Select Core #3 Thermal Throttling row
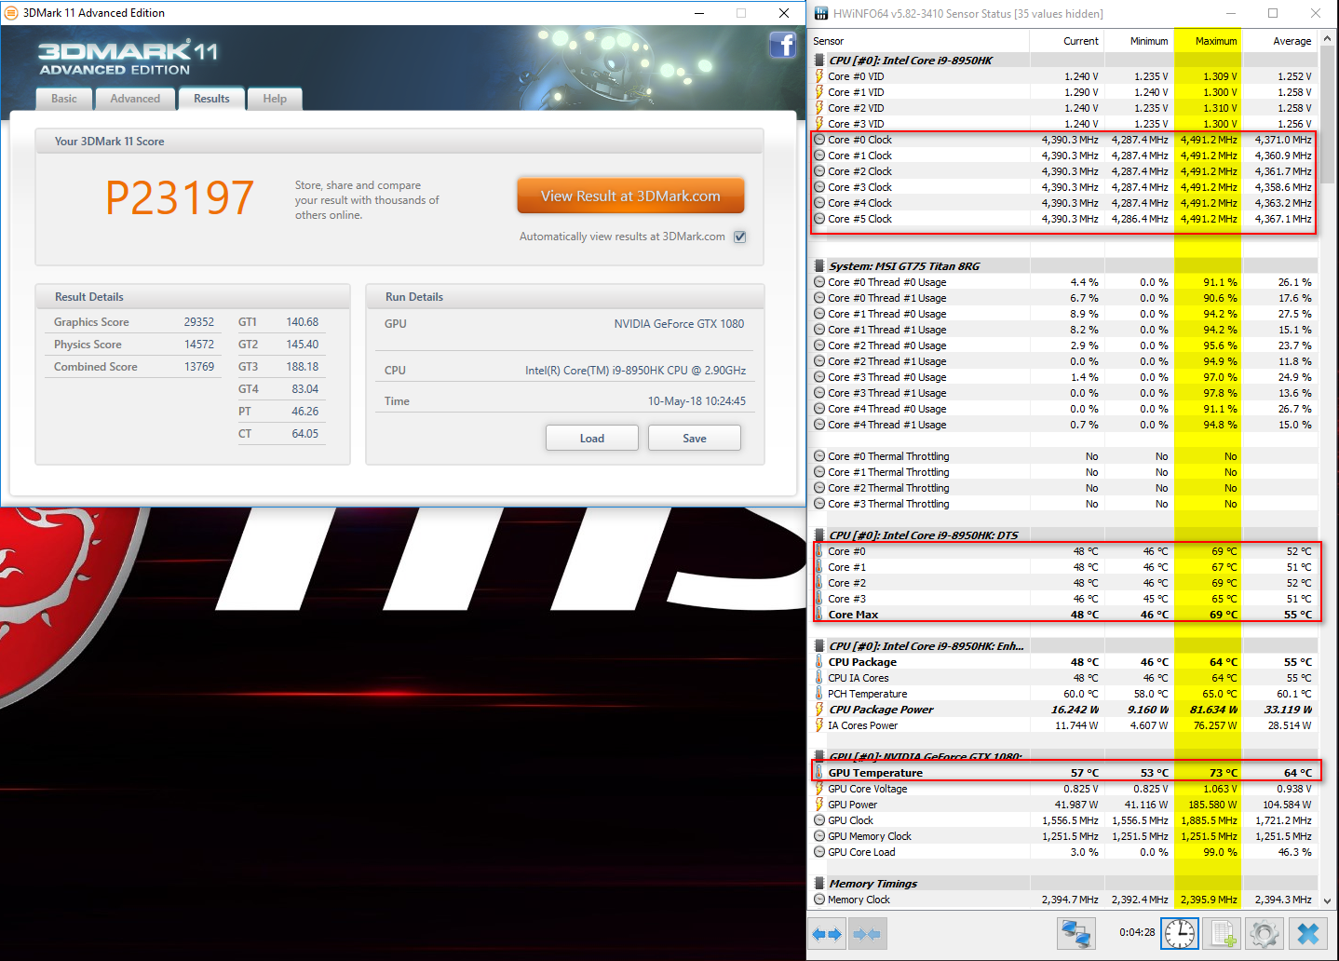The image size is (1339, 961). click(1062, 504)
